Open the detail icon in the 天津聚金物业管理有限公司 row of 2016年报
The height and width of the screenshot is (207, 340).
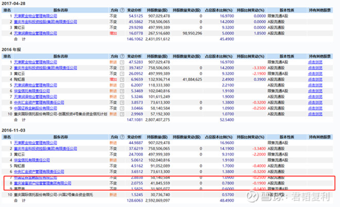point(122,62)
